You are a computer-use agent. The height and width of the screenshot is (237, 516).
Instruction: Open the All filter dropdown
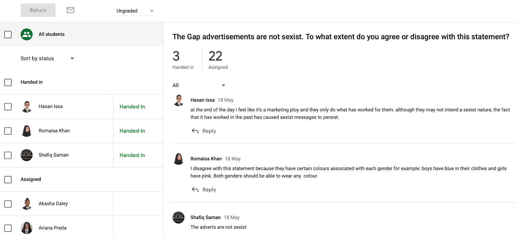tap(199, 85)
